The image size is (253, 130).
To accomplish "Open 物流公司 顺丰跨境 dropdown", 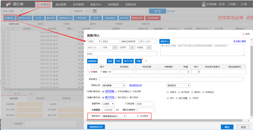I will click(x=114, y=85).
